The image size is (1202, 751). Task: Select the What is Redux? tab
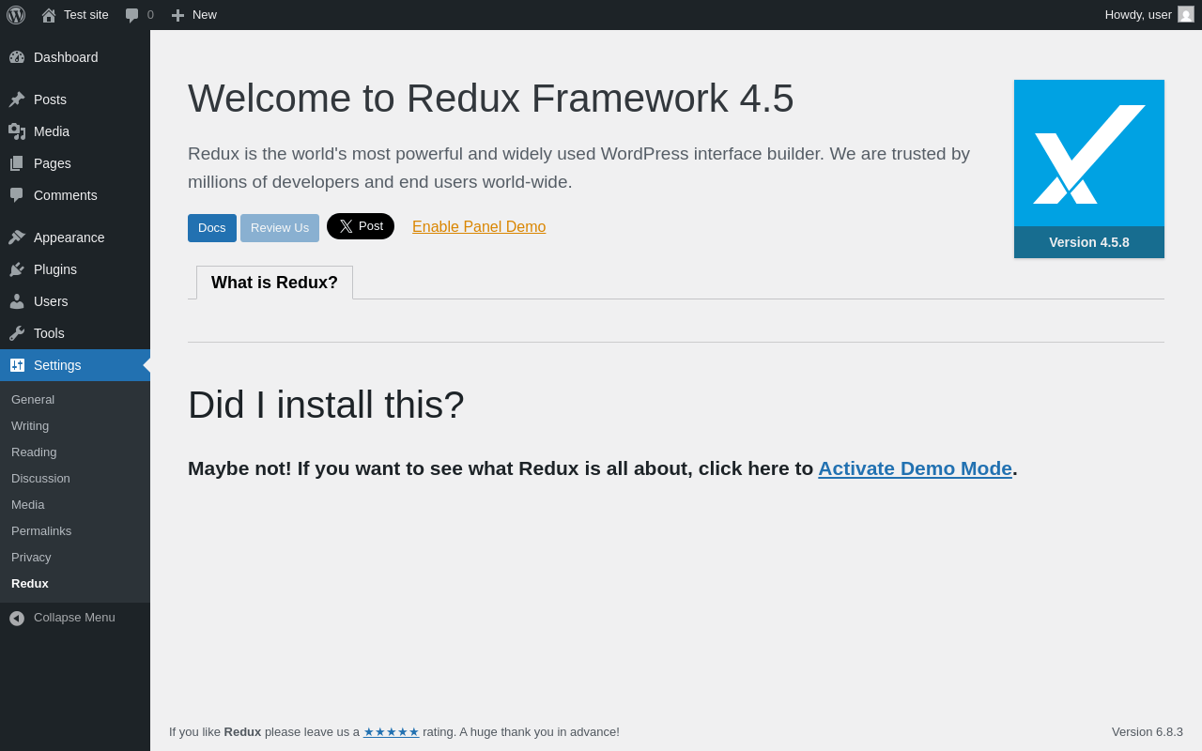[274, 283]
